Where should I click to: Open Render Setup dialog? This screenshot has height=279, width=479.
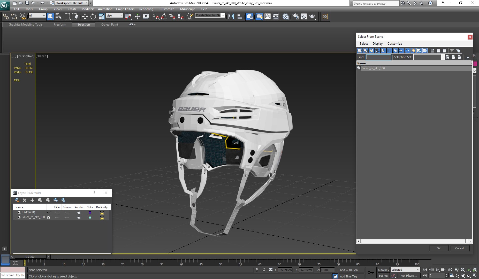(295, 17)
